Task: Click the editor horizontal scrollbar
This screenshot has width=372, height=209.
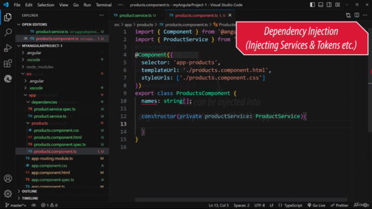Action: (x=241, y=200)
